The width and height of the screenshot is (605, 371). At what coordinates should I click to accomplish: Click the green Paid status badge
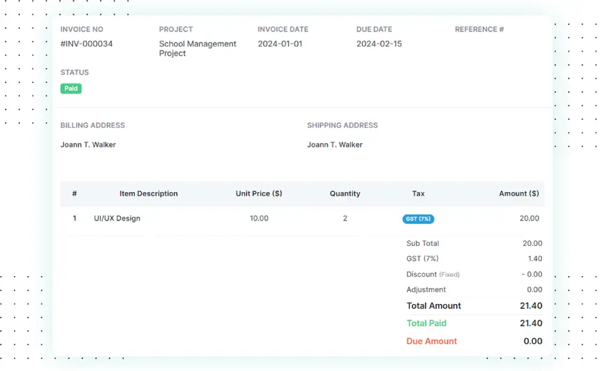click(x=71, y=88)
